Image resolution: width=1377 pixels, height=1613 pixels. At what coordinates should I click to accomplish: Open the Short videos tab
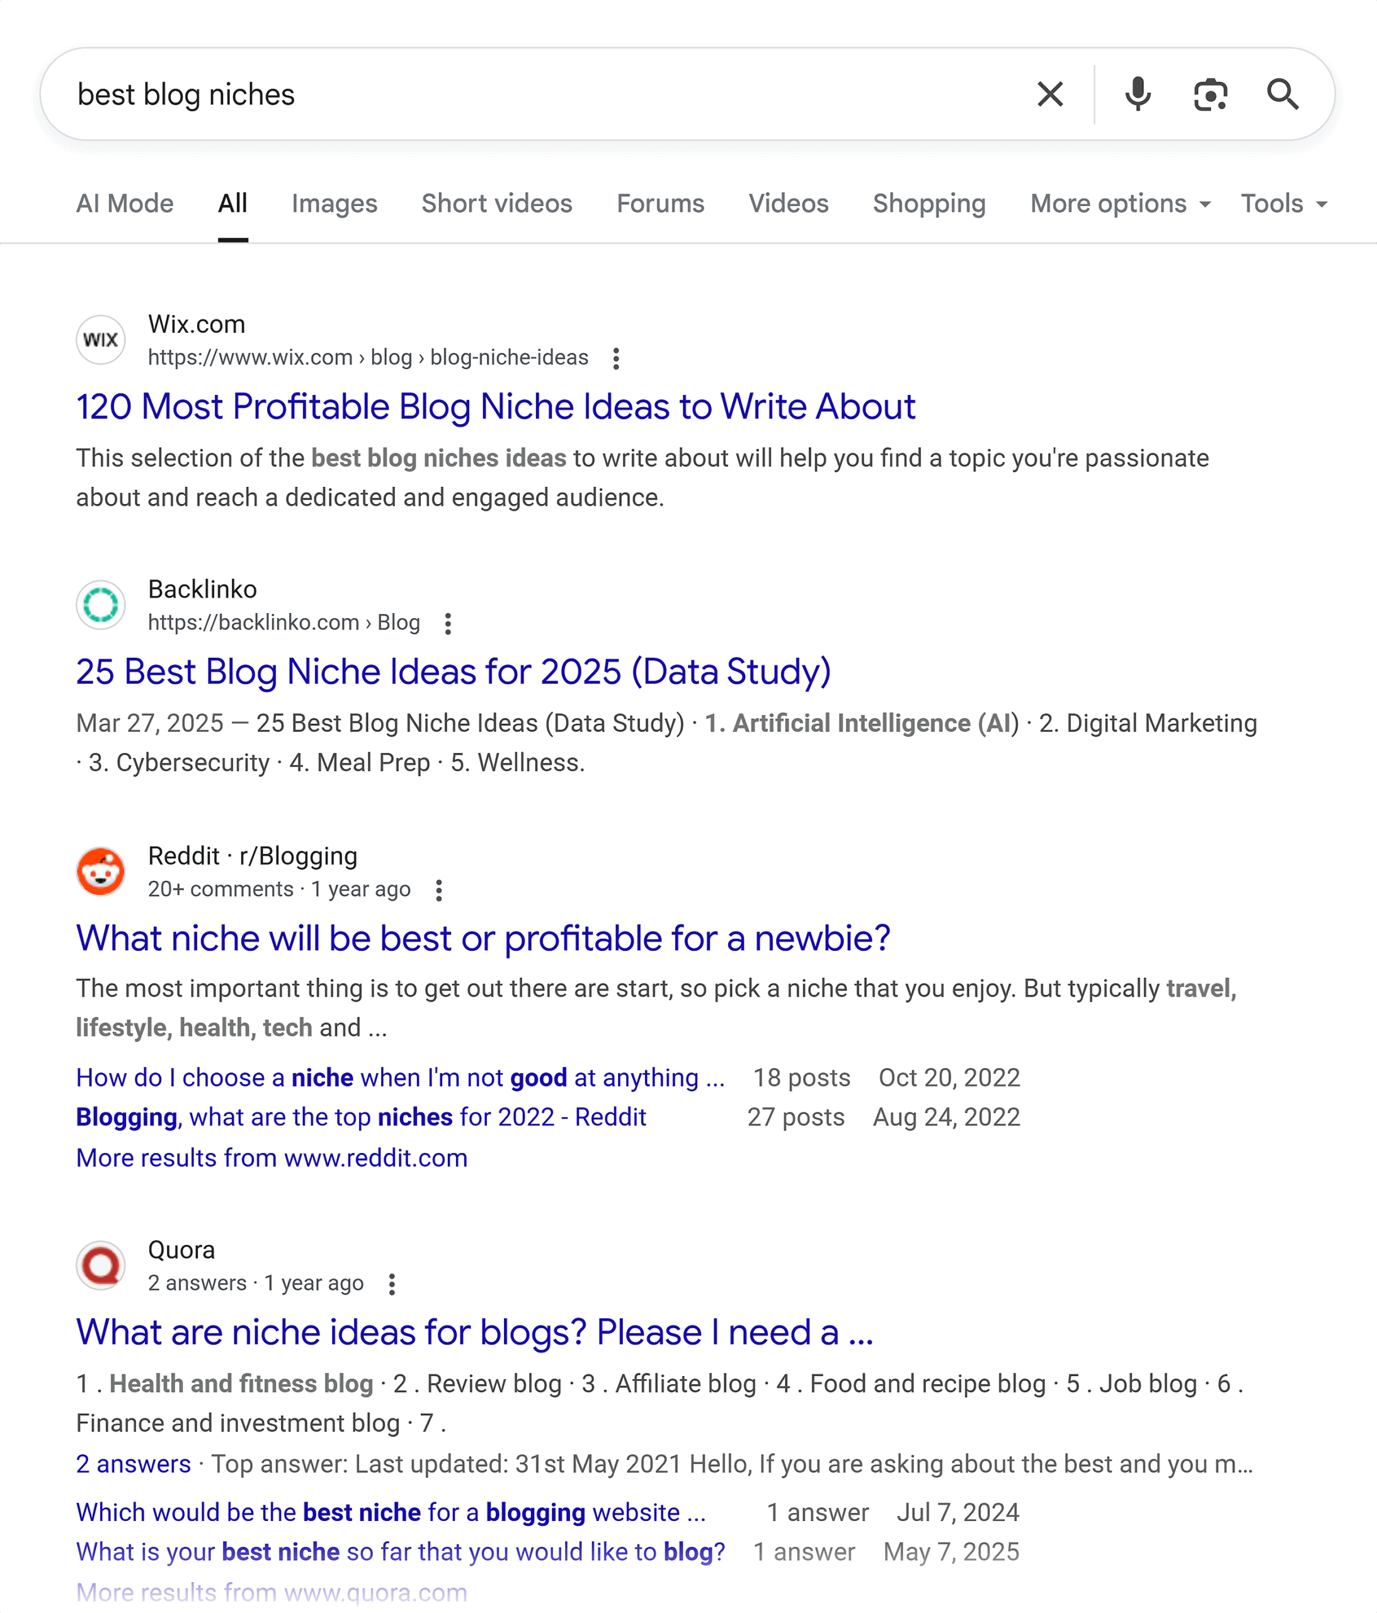pos(496,203)
